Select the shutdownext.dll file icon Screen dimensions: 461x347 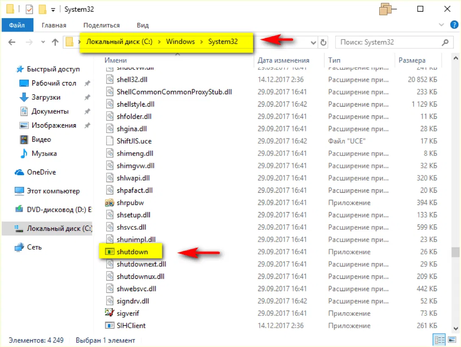110,264
